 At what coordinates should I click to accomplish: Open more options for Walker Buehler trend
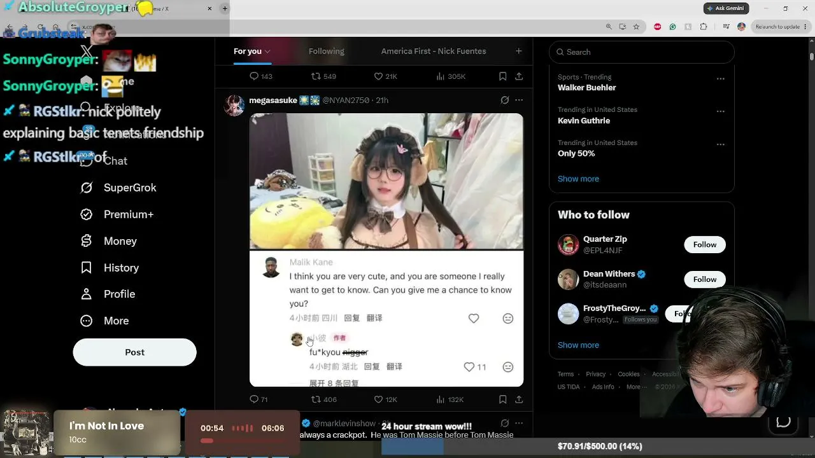pos(720,79)
